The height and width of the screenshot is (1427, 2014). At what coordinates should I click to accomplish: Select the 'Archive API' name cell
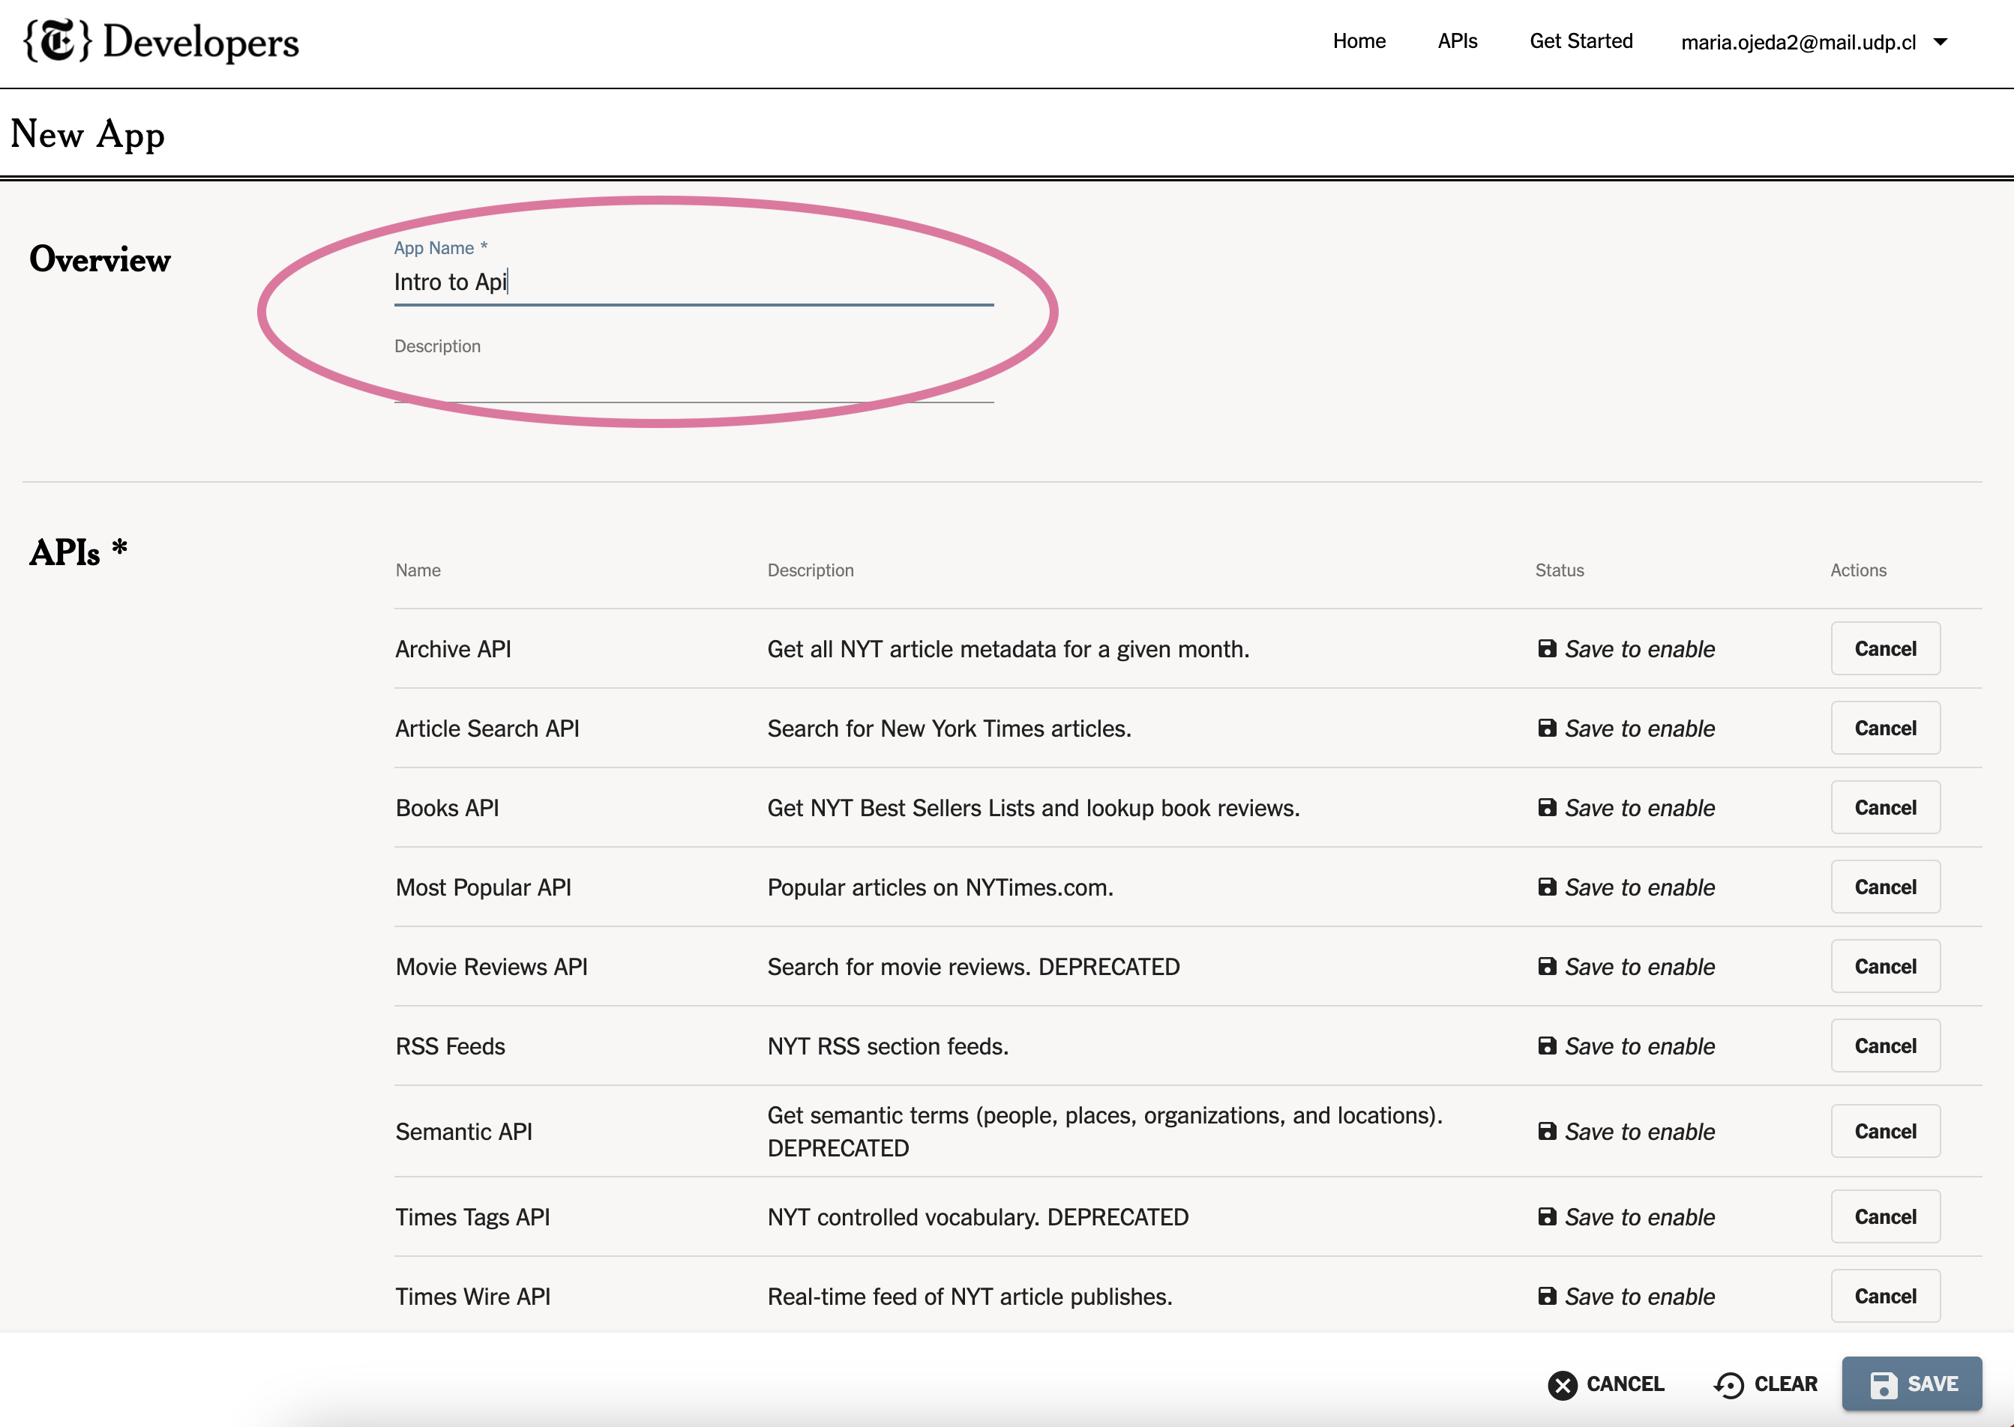click(x=453, y=648)
